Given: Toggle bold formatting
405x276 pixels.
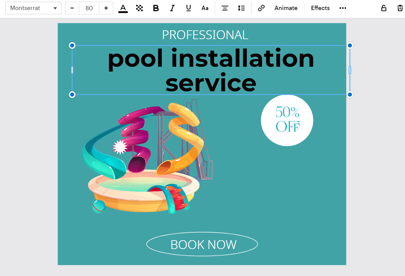Looking at the screenshot, I should [x=156, y=8].
